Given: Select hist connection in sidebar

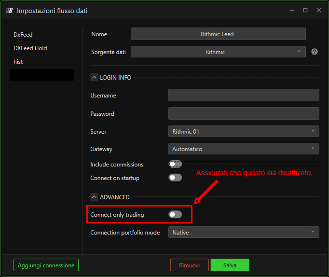Looking at the screenshot, I should (x=18, y=62).
